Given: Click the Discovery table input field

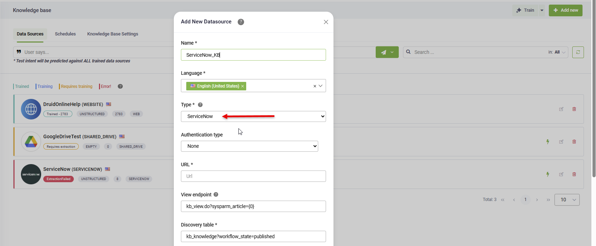Looking at the screenshot, I should pyautogui.click(x=253, y=236).
